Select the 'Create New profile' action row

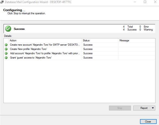click(79, 49)
